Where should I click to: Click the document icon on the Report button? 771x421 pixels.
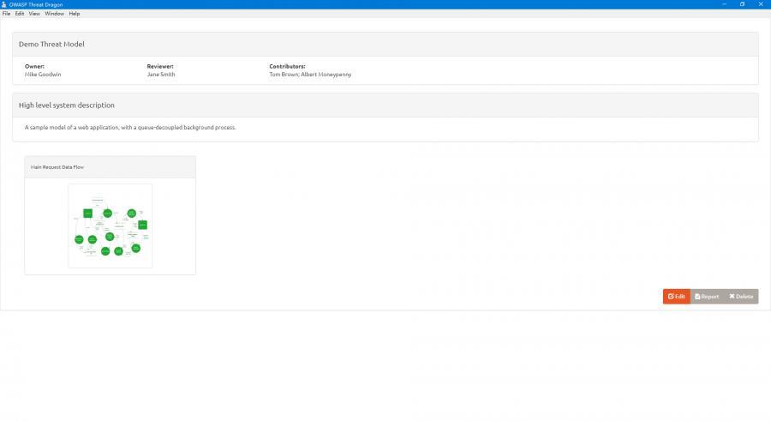[697, 297]
